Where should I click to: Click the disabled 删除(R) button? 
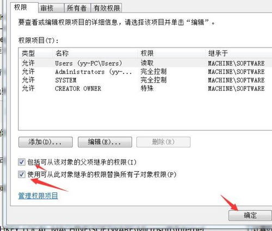[163, 142]
